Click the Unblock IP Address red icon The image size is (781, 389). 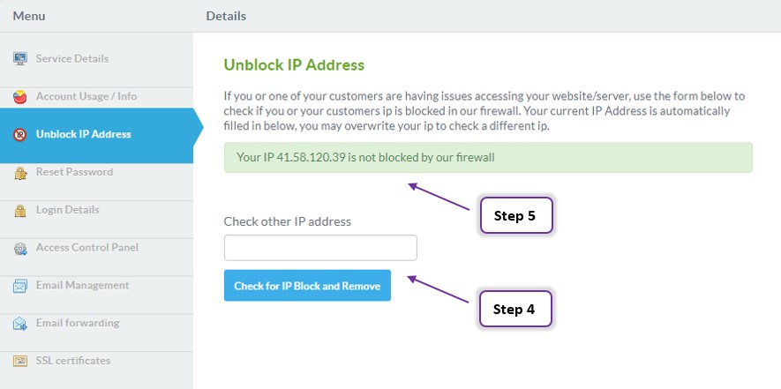pyautogui.click(x=20, y=134)
